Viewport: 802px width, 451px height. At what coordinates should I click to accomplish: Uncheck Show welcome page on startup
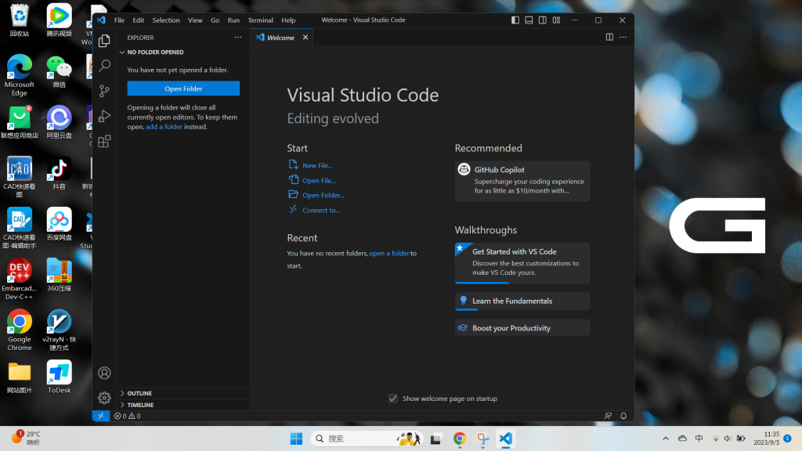pos(393,399)
